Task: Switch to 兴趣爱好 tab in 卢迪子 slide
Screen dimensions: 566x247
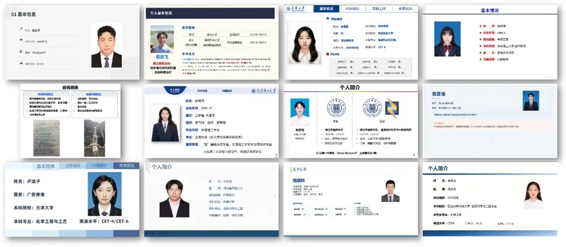Action: click(x=100, y=166)
